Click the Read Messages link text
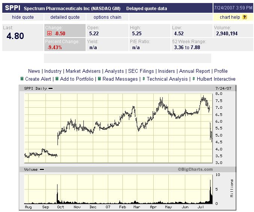Viewport: 254px width, 212px height. coord(120,79)
